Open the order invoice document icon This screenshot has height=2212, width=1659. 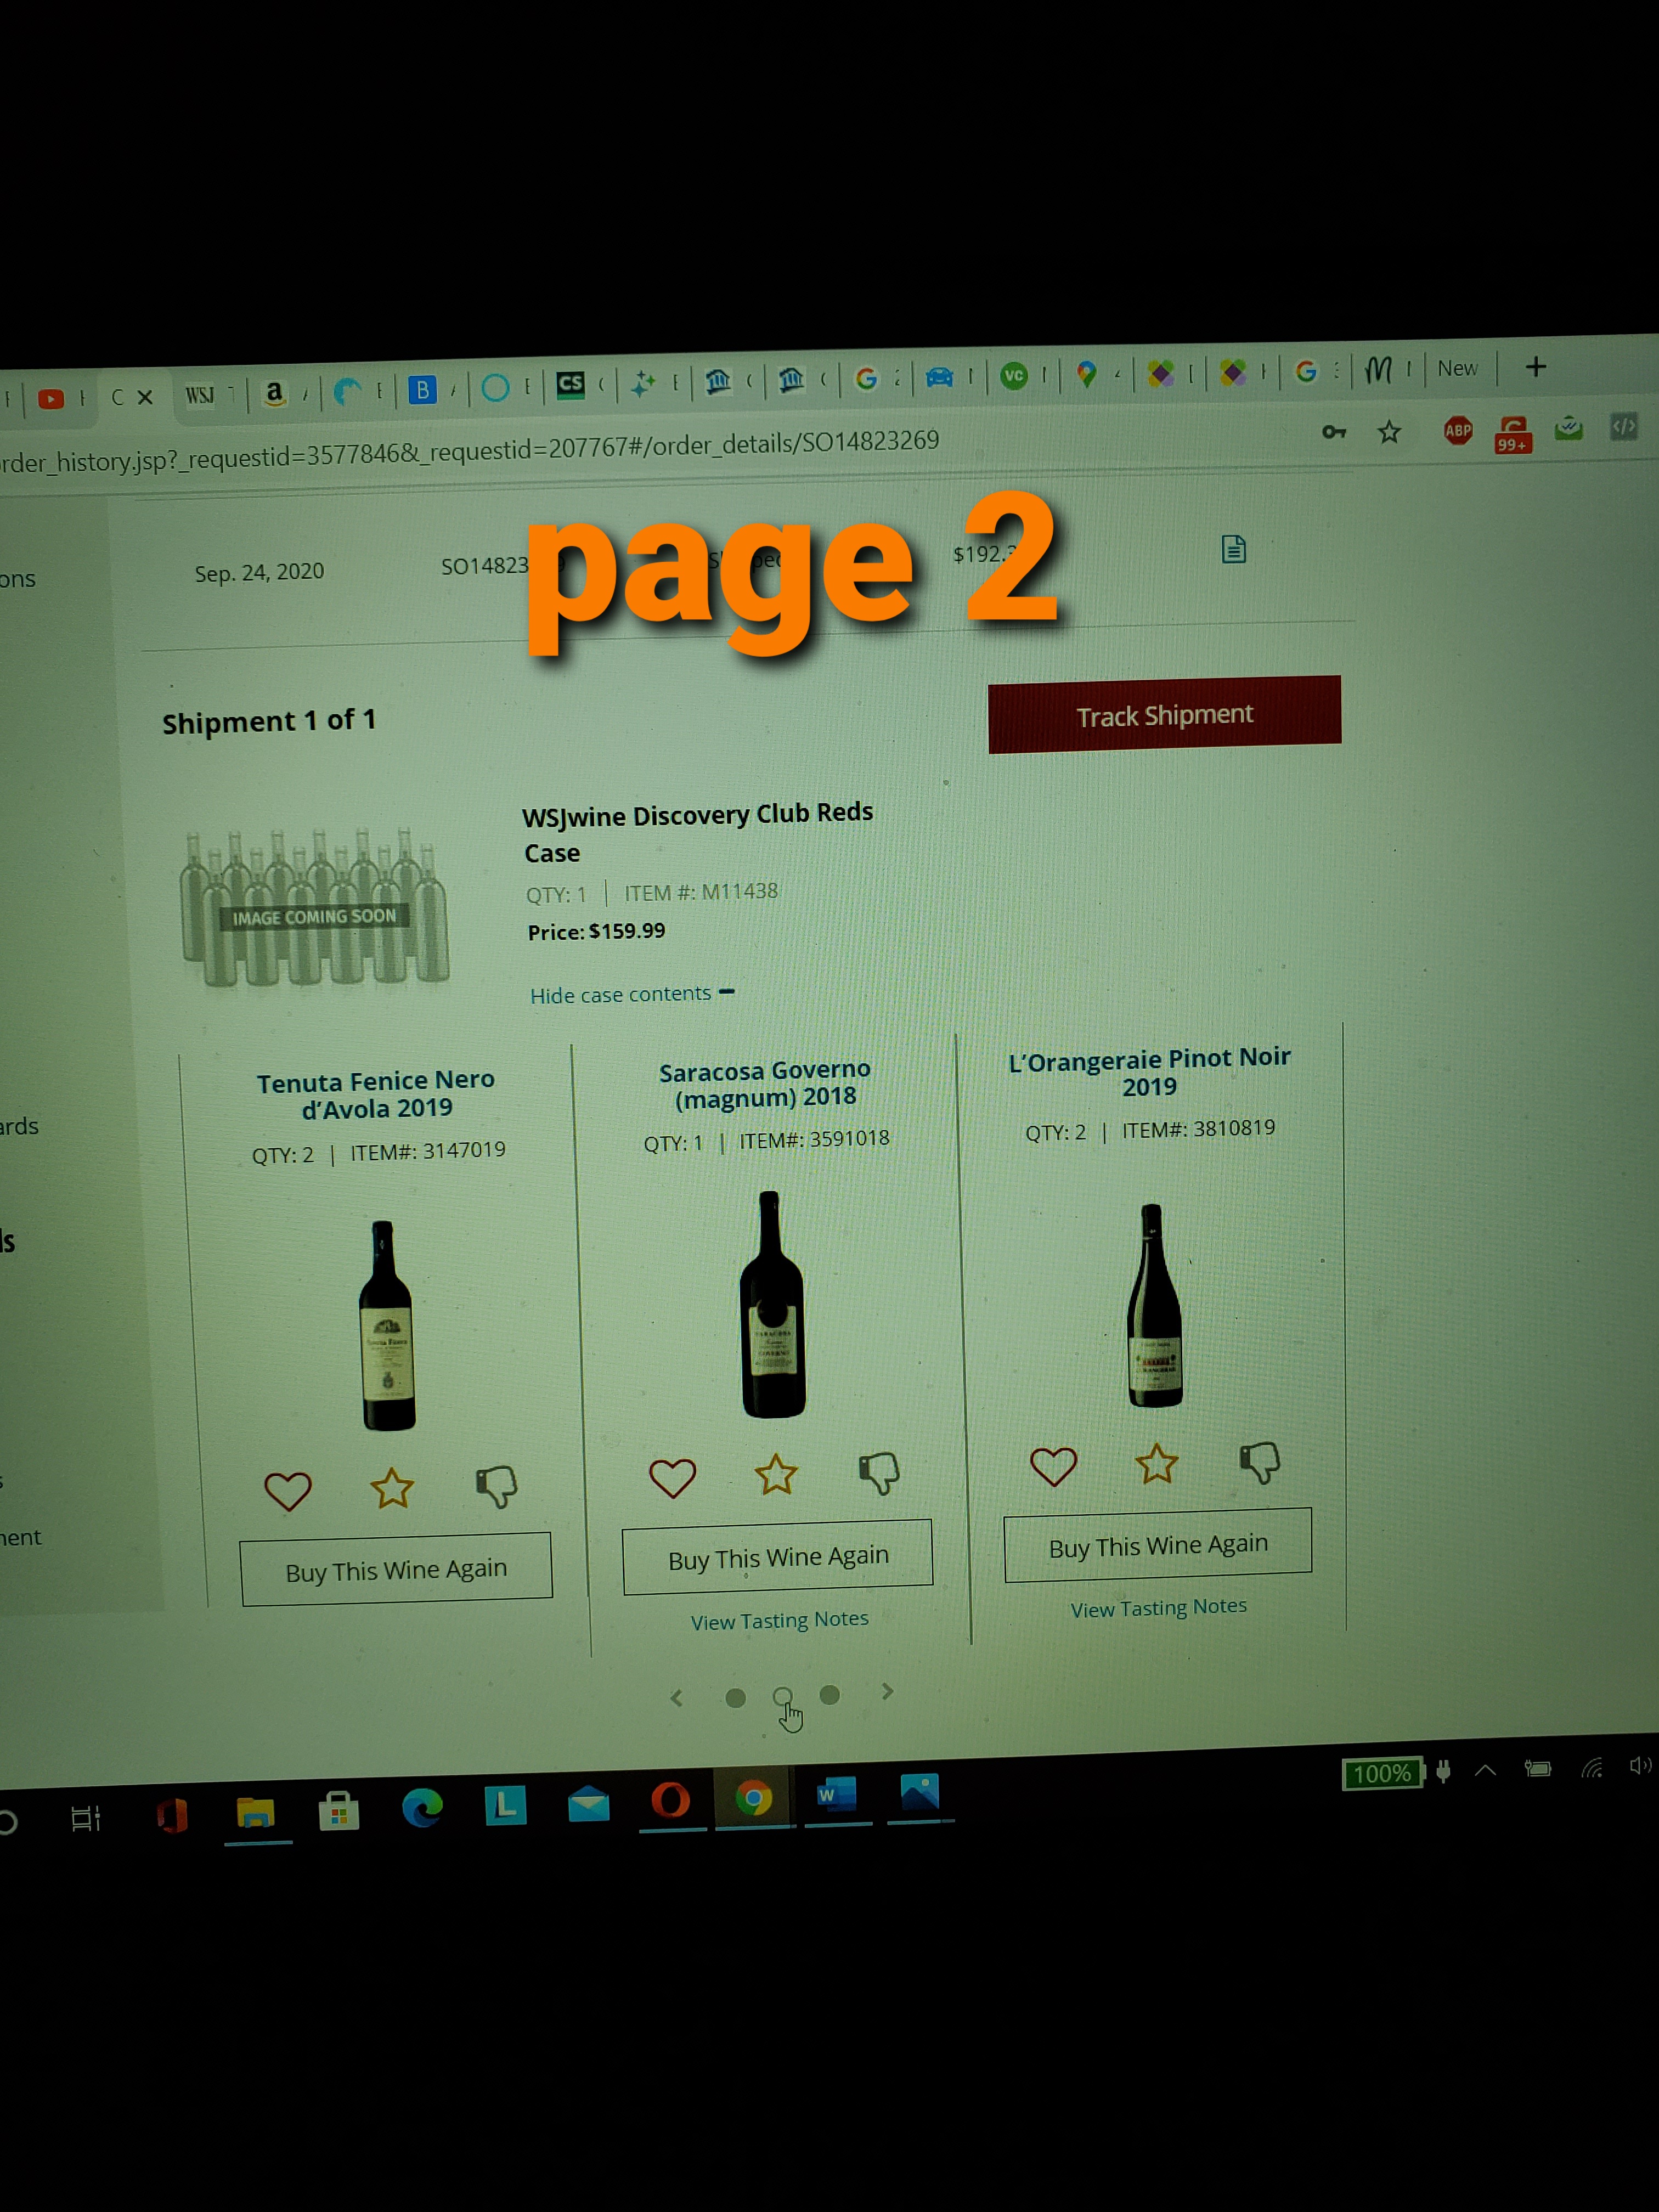(1233, 549)
